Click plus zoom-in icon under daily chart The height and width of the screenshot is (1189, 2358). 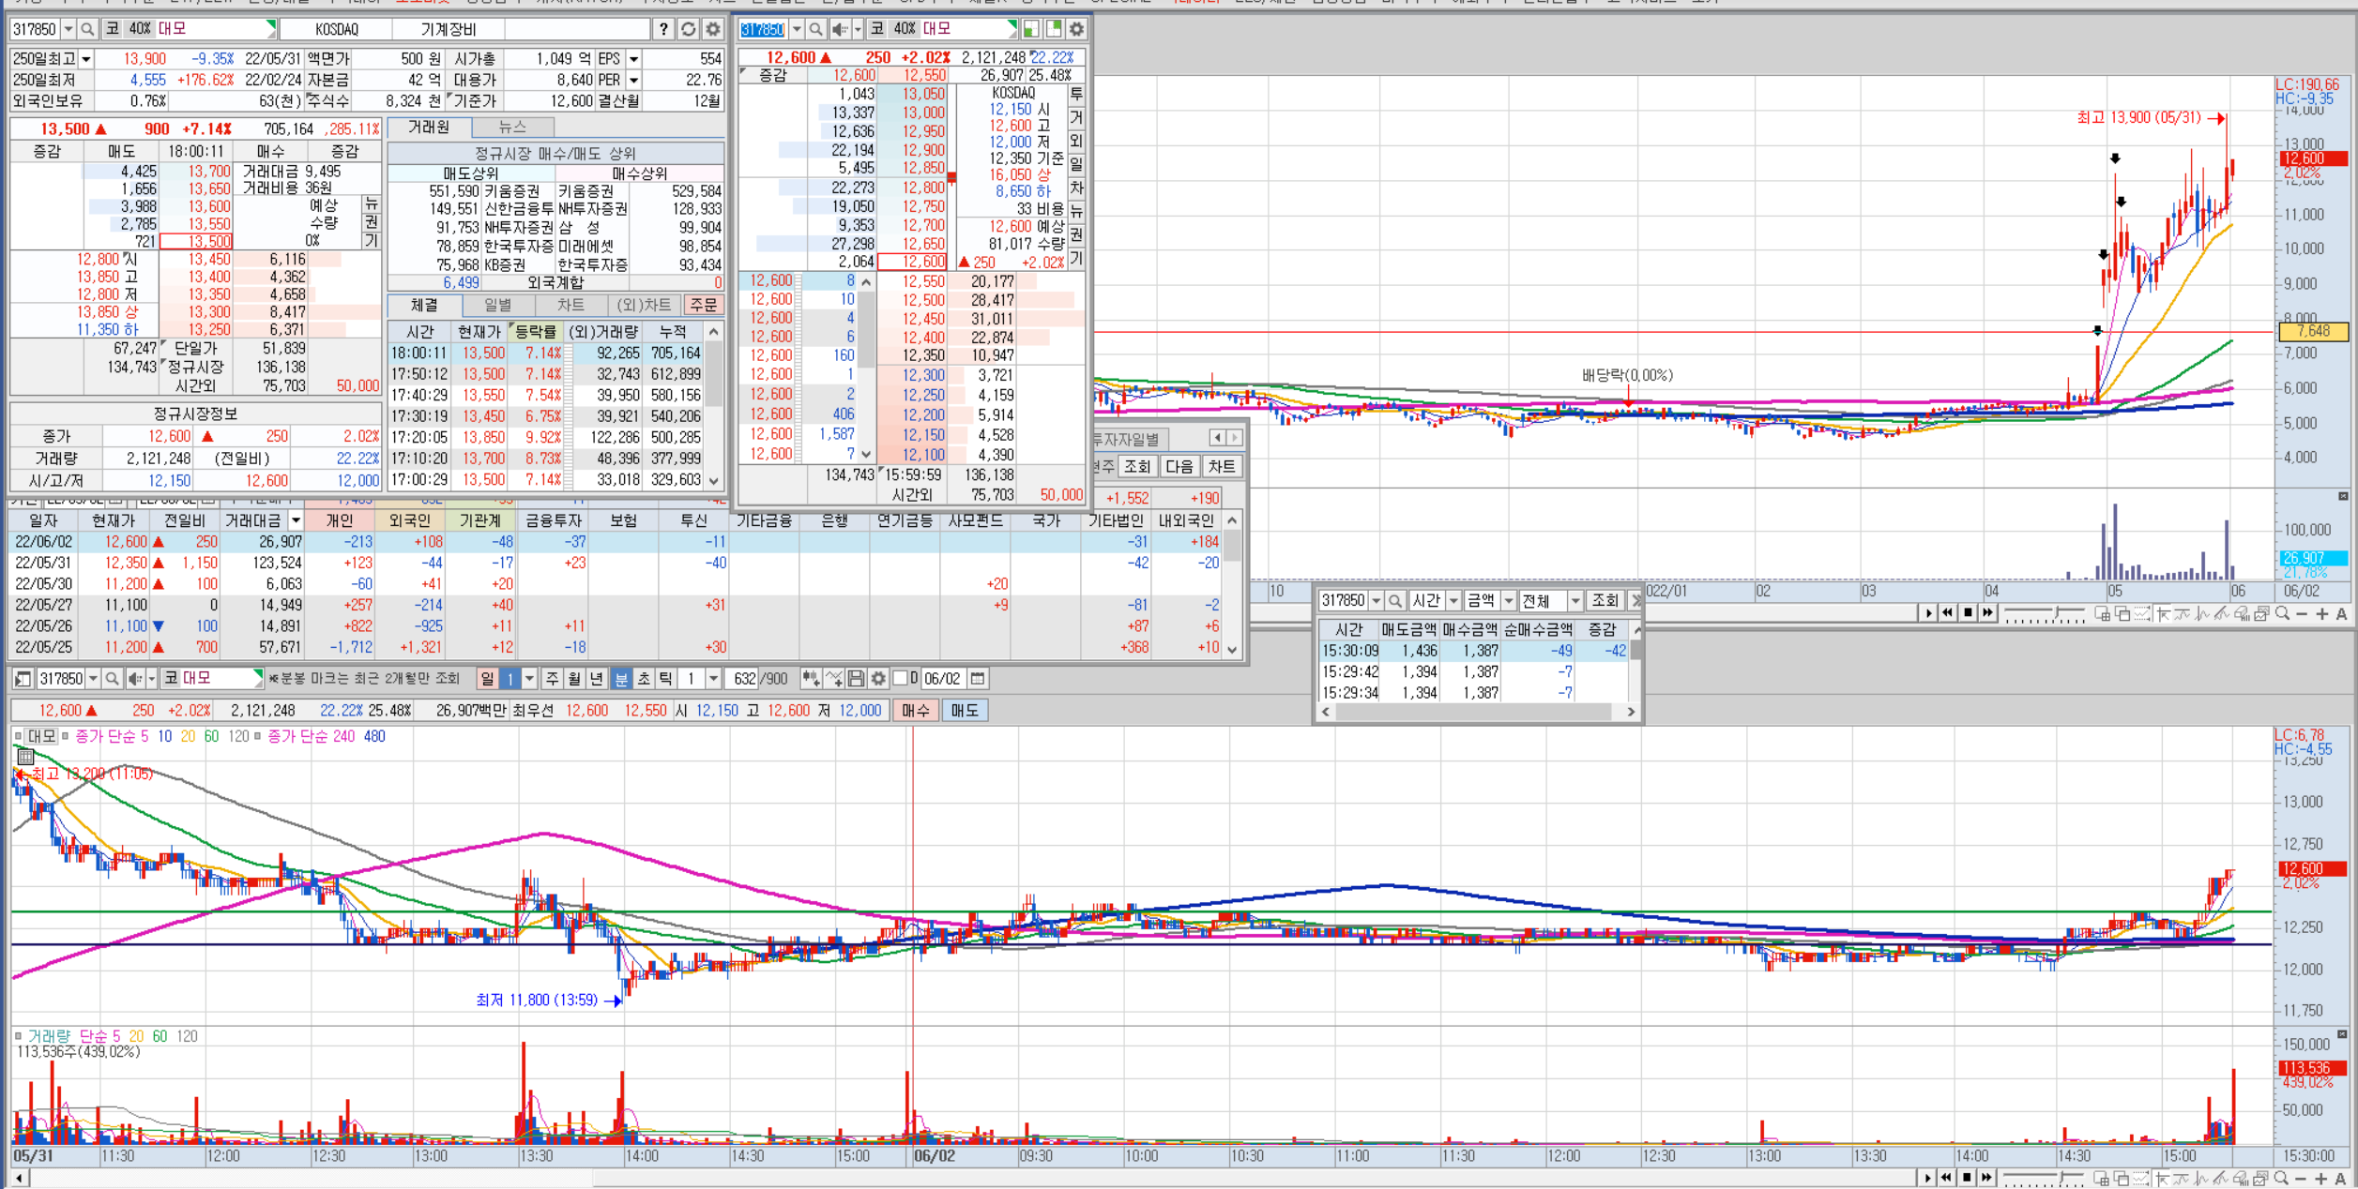2321,614
